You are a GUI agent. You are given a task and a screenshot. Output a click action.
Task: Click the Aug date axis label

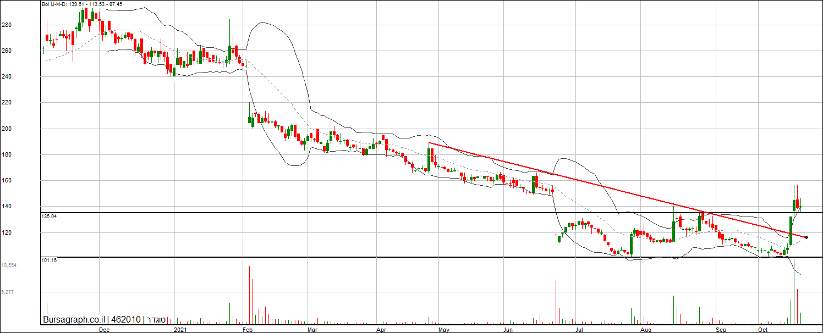646,330
